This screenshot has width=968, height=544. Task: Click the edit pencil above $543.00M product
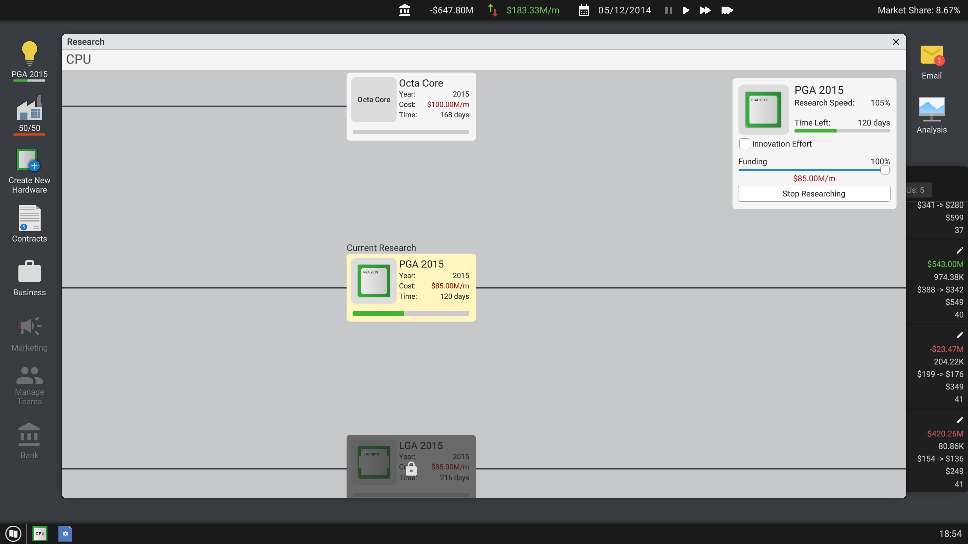(959, 250)
